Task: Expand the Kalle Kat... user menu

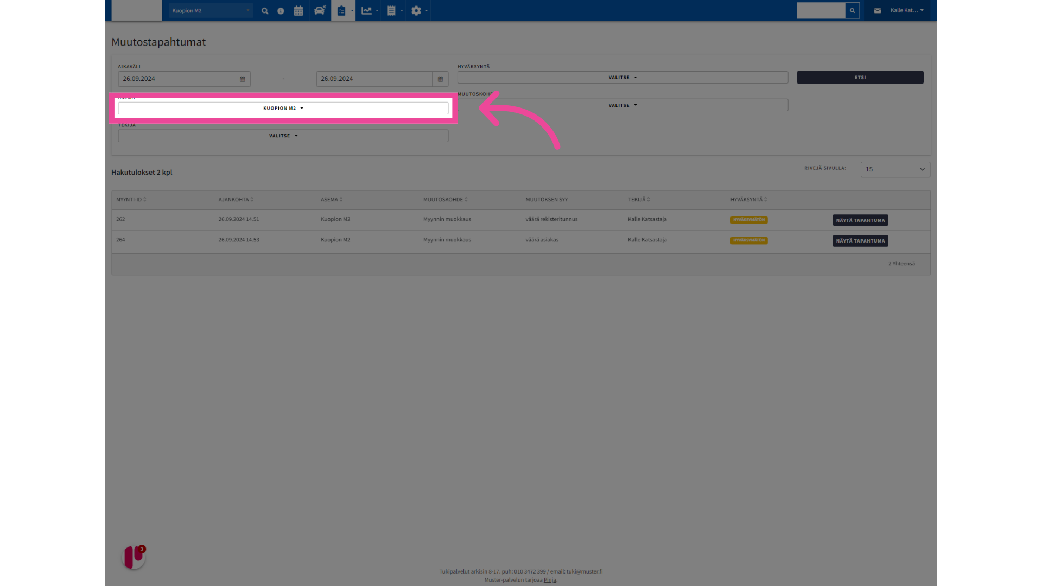Action: [907, 10]
